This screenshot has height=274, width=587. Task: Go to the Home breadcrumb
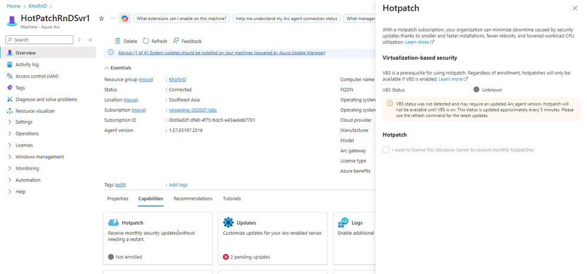14,6
